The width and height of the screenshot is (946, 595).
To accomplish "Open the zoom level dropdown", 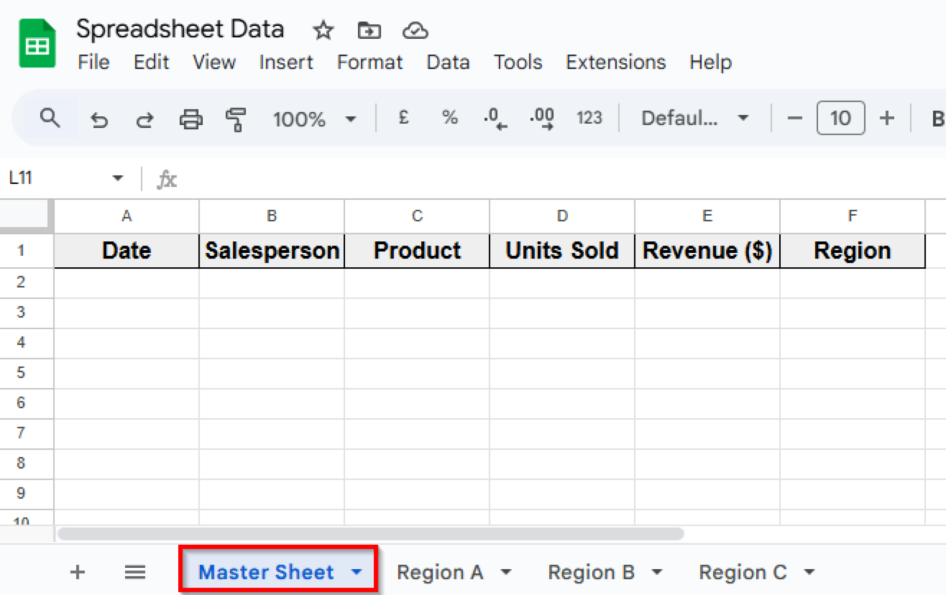I will [x=314, y=119].
